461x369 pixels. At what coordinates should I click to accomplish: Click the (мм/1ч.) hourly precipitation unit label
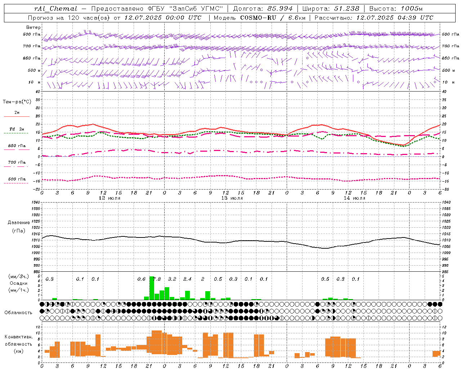click(19, 290)
